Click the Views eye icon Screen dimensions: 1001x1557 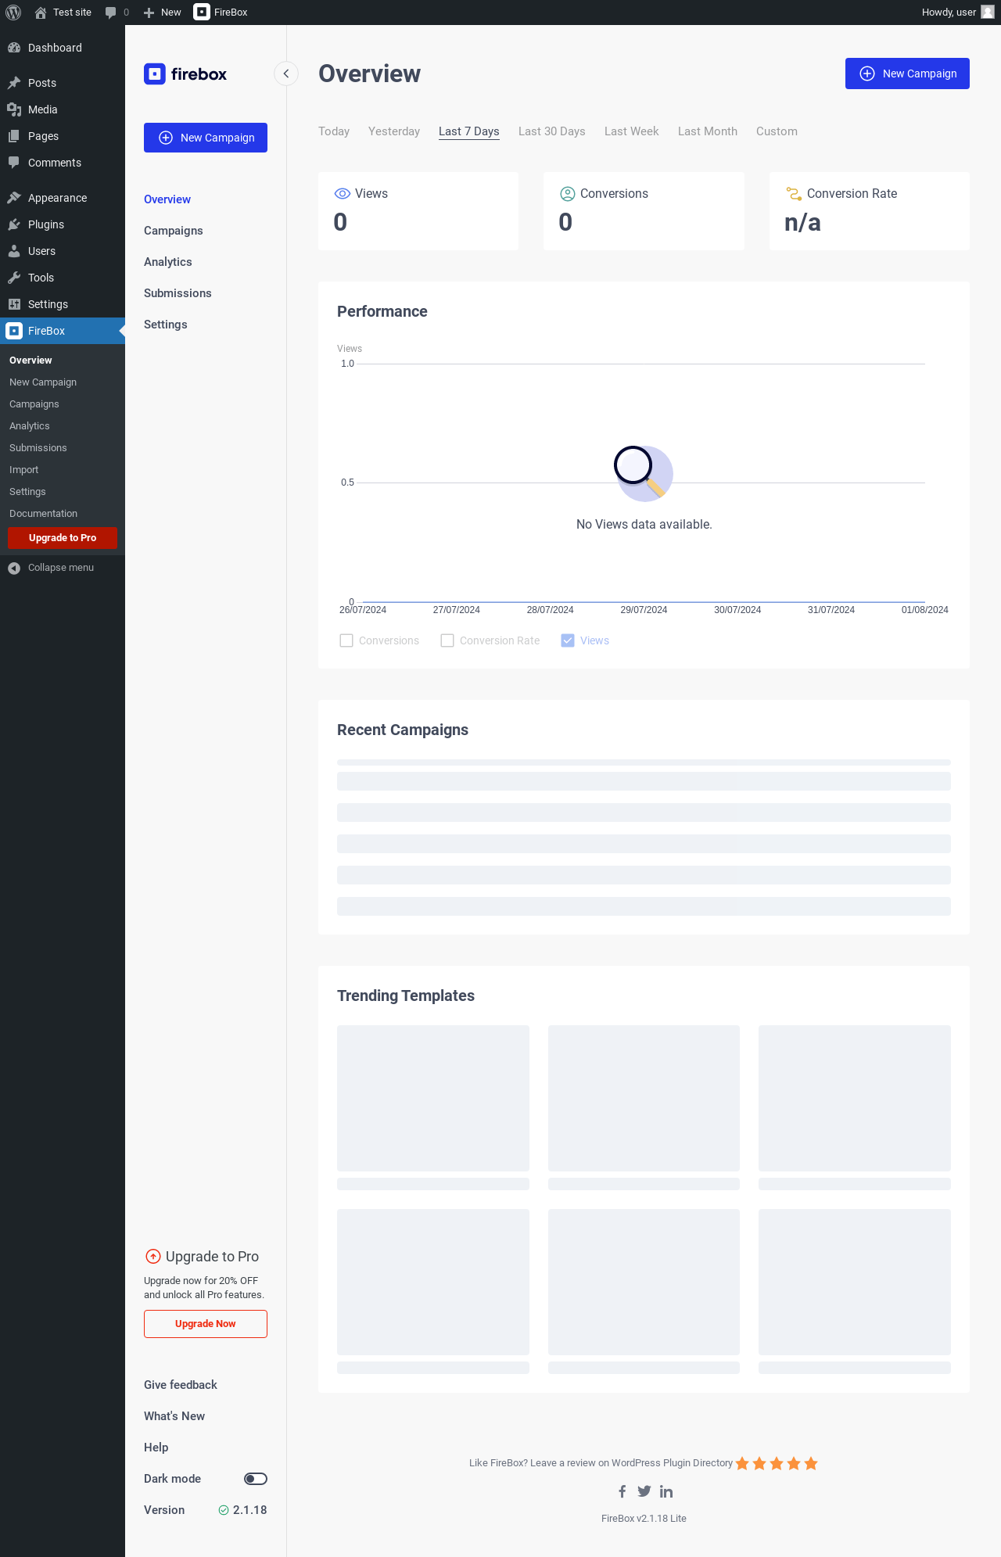click(x=343, y=194)
